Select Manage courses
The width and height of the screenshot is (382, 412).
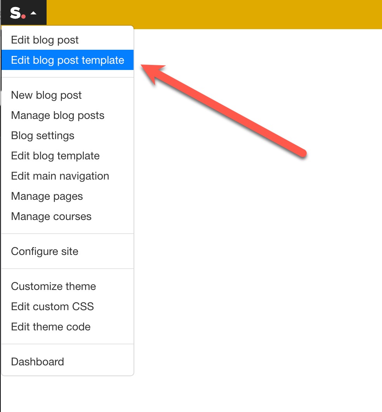(x=51, y=216)
